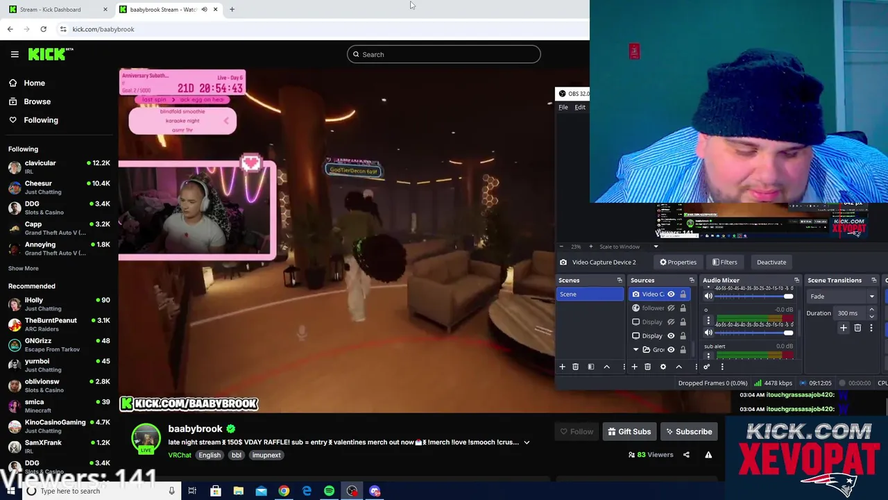
Task: Click Show more under Following list
Action: pyautogui.click(x=24, y=268)
